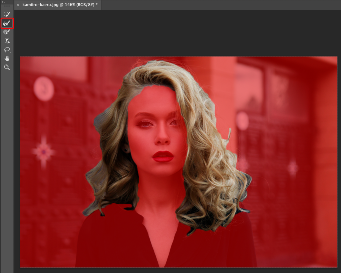Close the kamiiro-kaeru.jpg document tab

[x=18, y=5]
